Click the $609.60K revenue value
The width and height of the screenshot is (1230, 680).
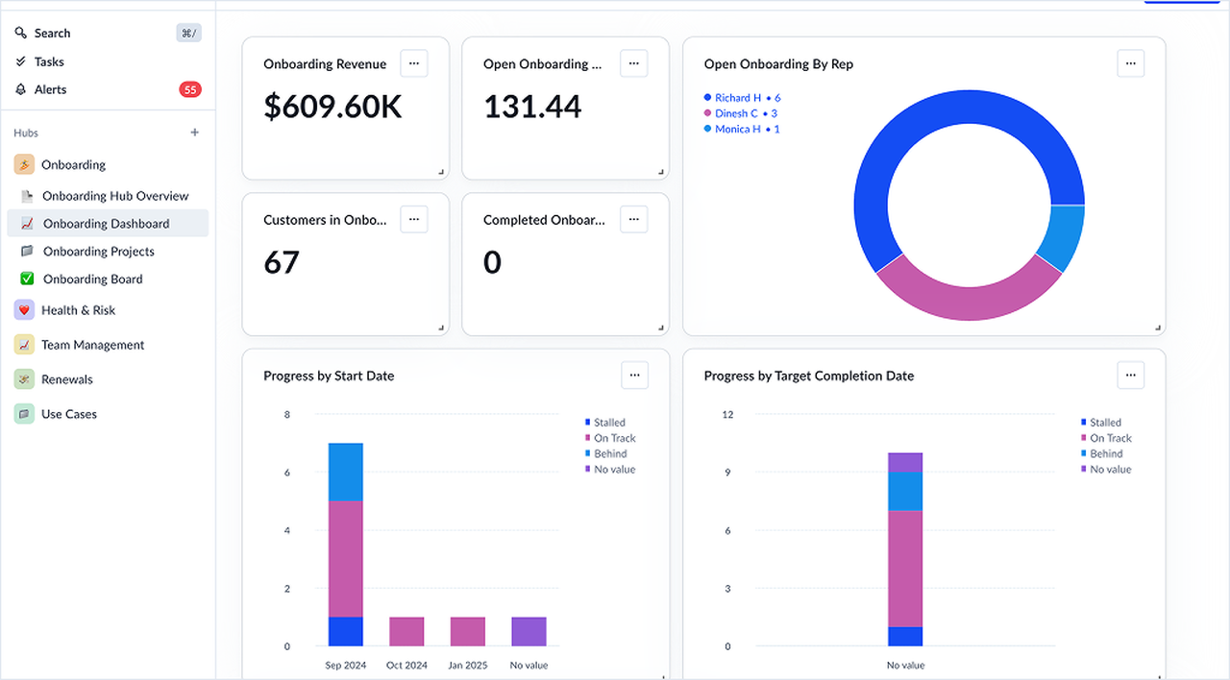(x=332, y=108)
